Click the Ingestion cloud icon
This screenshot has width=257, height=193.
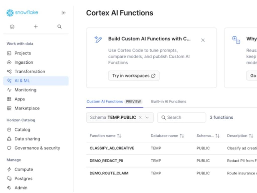9,62
